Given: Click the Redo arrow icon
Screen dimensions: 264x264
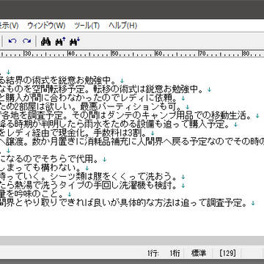Looking at the screenshot, I should 26,41.
